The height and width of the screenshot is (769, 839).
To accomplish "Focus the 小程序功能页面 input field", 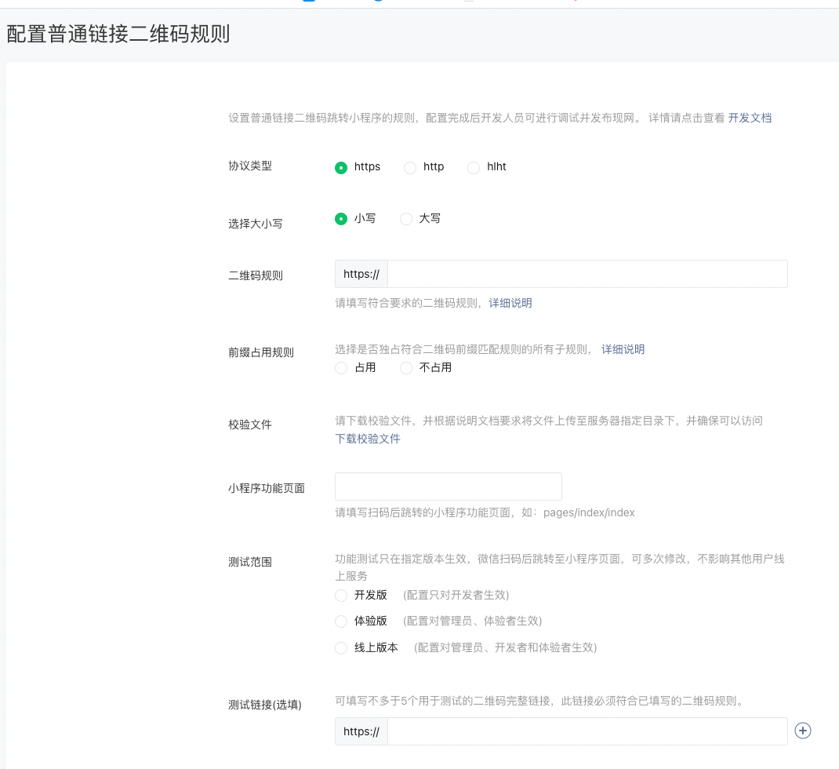I will (x=449, y=487).
